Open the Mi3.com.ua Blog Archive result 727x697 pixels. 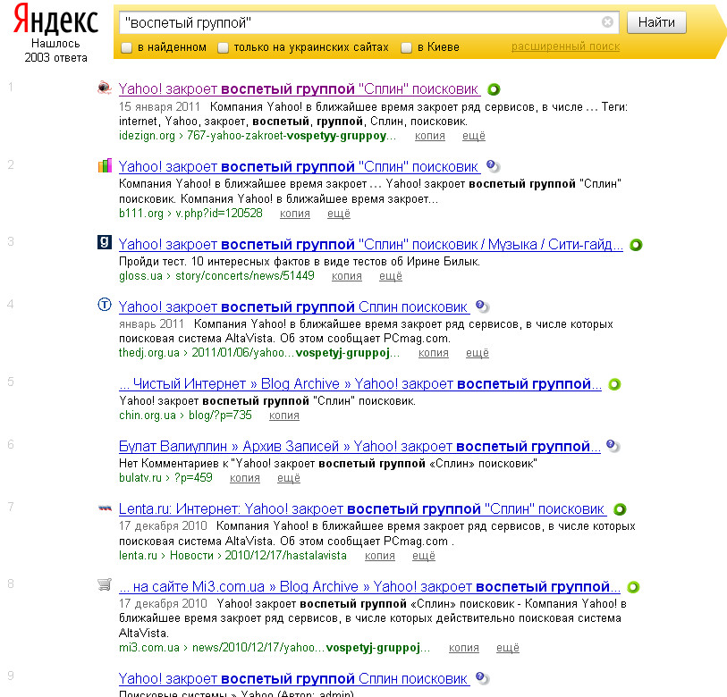369,587
